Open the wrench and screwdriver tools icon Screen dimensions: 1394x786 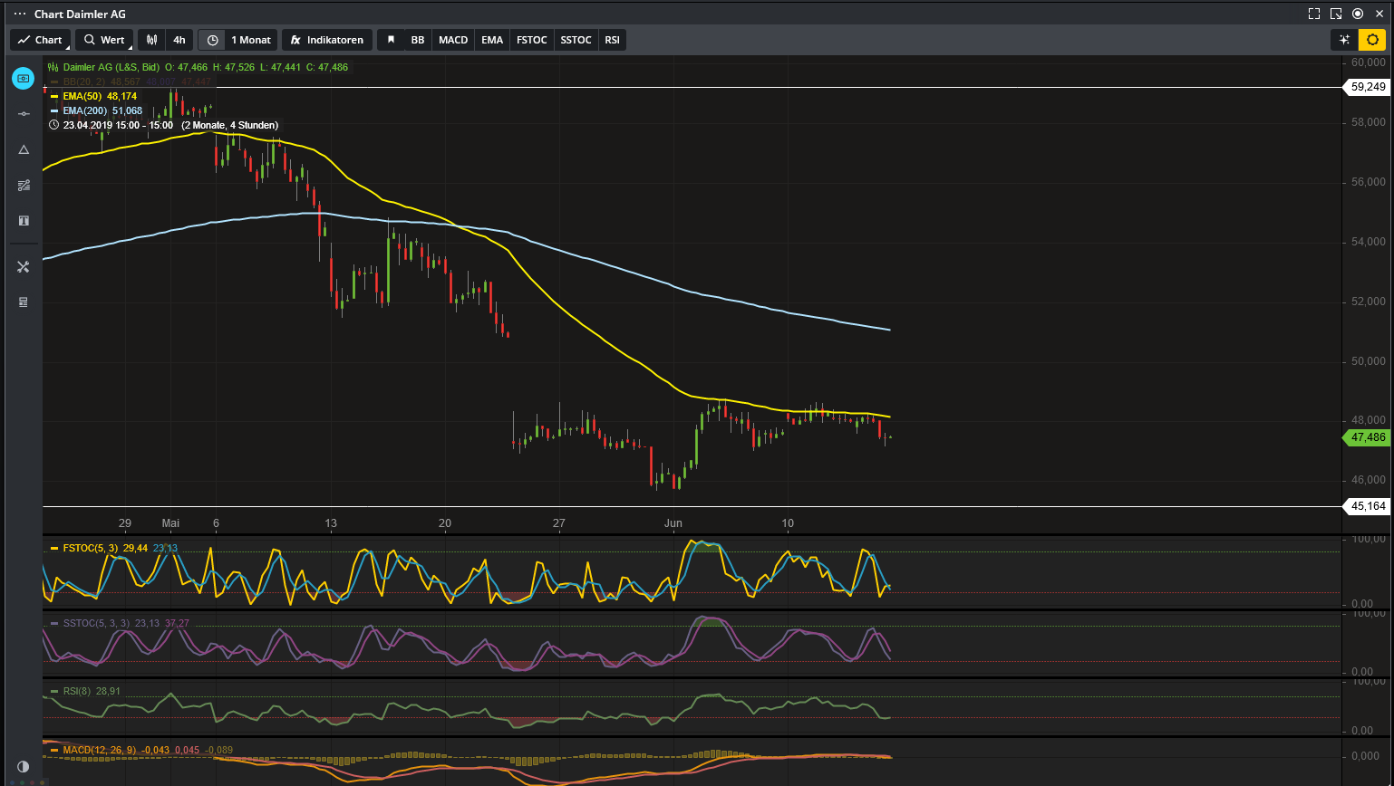point(24,266)
